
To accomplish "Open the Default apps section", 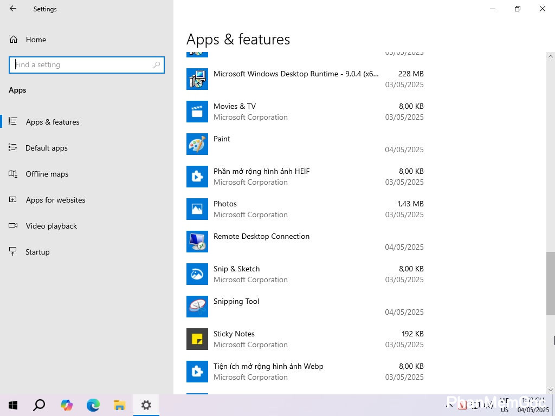I will click(47, 148).
